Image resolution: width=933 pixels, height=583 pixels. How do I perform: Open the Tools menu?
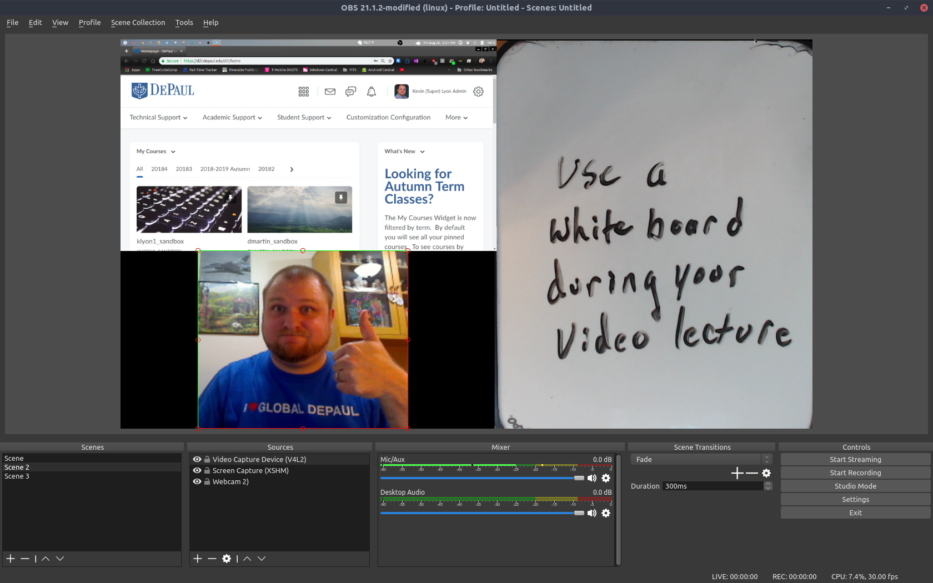point(184,23)
